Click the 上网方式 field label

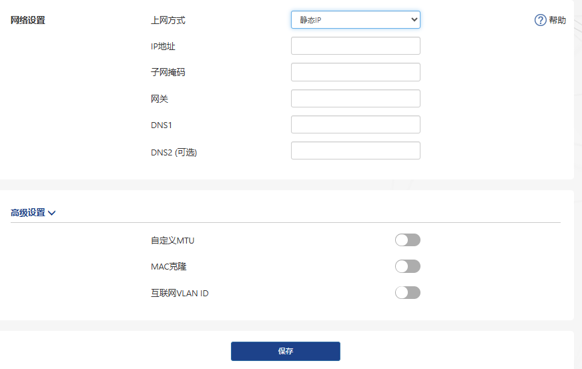pyautogui.click(x=168, y=20)
